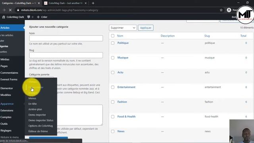The height and width of the screenshot is (143, 254).
Task: Choose Options de ColorMag from the flyout
Action: click(40, 126)
